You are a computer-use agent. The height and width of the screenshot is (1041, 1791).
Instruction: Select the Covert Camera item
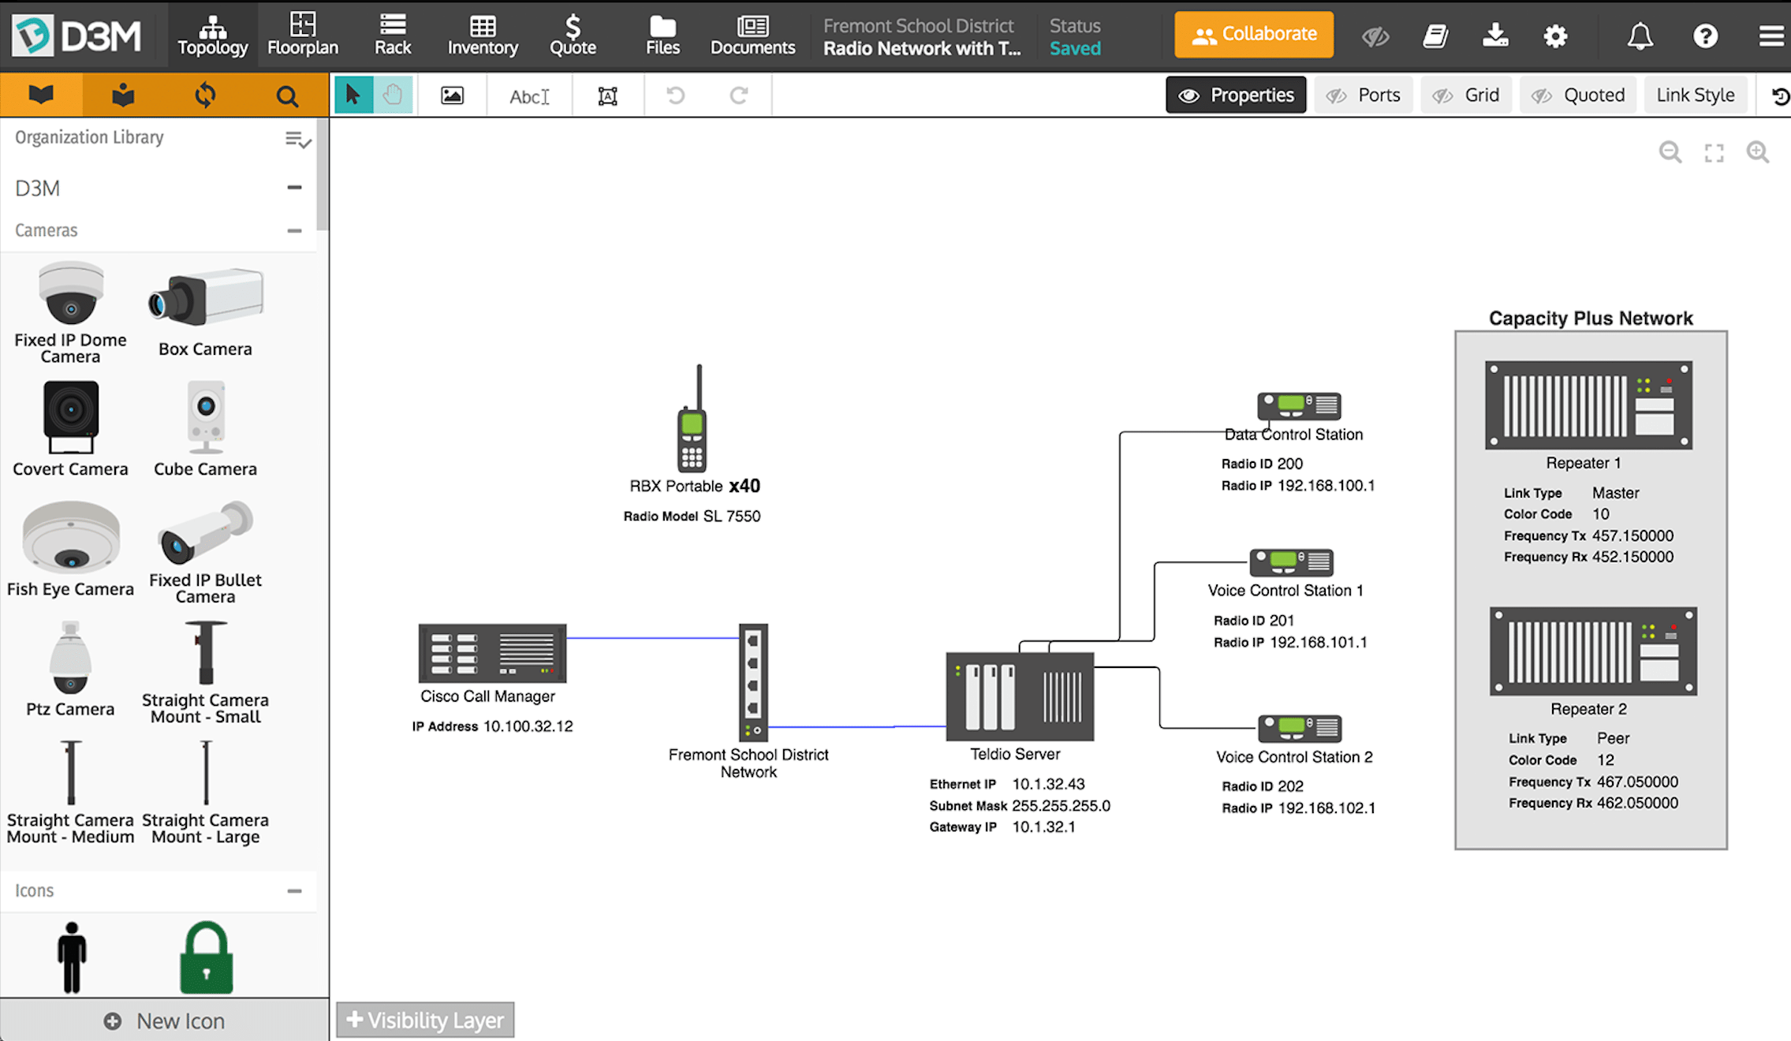(x=70, y=429)
